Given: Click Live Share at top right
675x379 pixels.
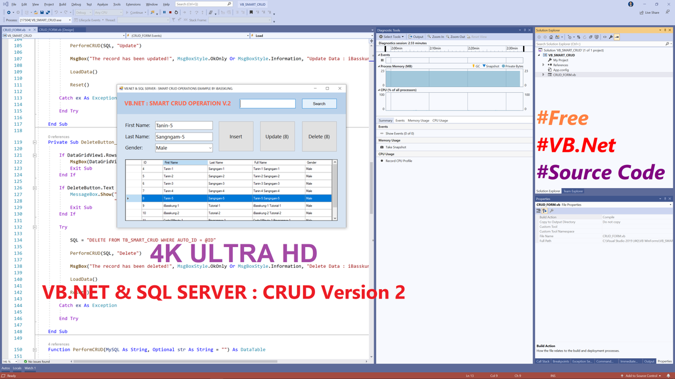Looking at the screenshot, I should 649,12.
